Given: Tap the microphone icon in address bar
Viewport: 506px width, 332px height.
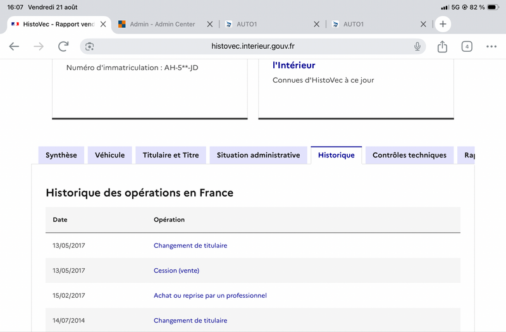Looking at the screenshot, I should click(x=417, y=46).
